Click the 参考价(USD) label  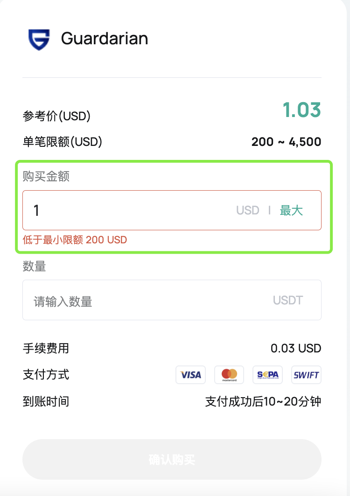[56, 116]
